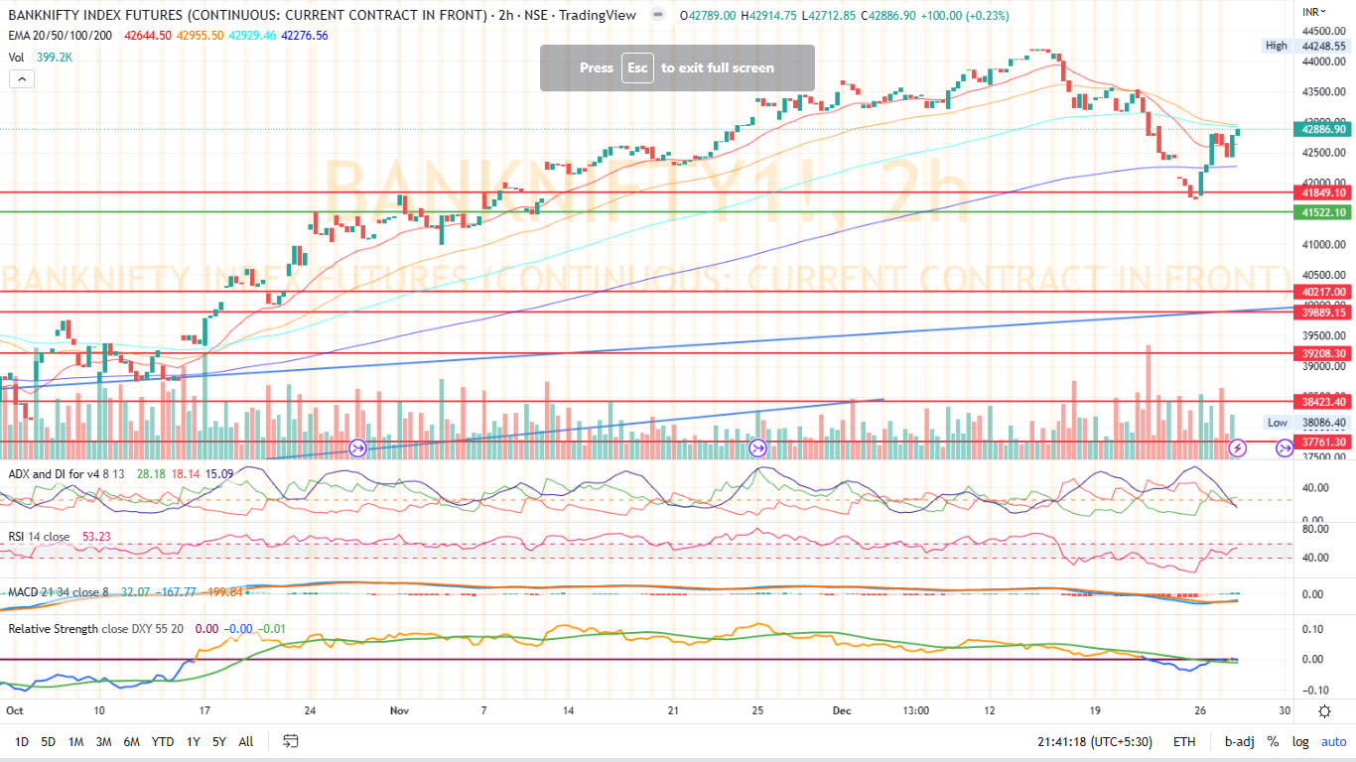This screenshot has height=762, width=1356.
Task: Switch to the 1M range
Action: [75, 741]
